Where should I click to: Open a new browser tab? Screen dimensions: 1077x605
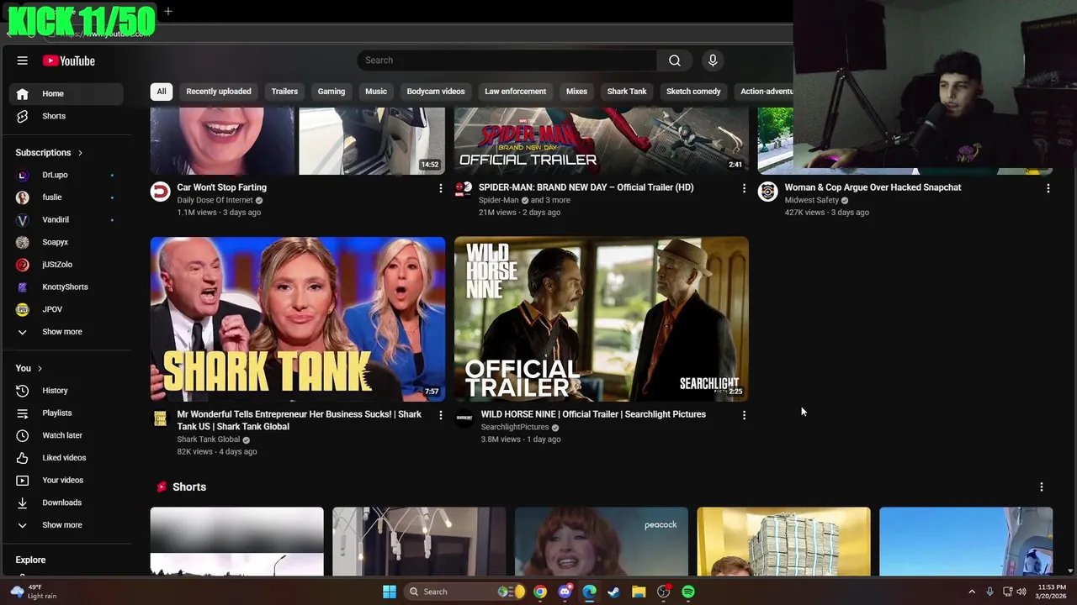point(168,11)
